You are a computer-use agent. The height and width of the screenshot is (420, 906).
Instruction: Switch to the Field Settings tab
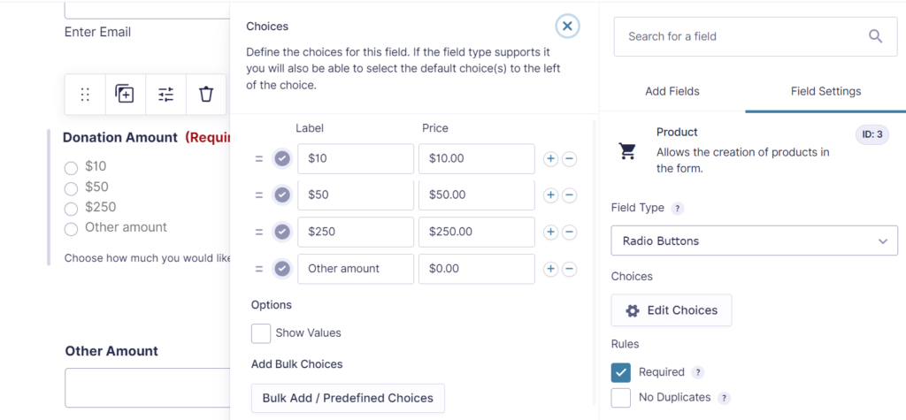[x=825, y=91]
